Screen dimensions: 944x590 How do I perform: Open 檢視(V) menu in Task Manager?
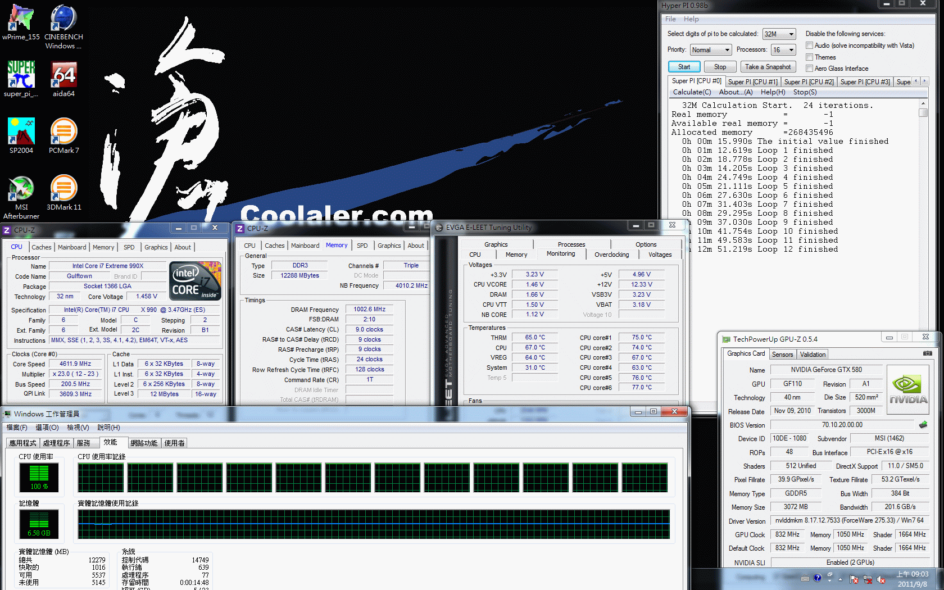point(78,428)
